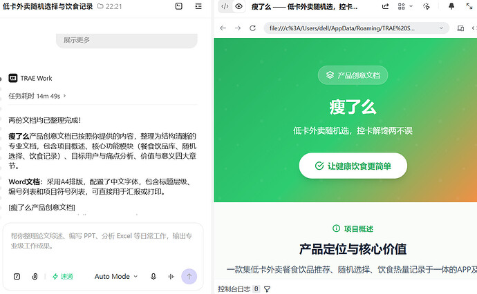Click the preview tab title 瘦了么 —— 低卡外卖随机选
This screenshot has width=477, height=294.
coord(304,6)
